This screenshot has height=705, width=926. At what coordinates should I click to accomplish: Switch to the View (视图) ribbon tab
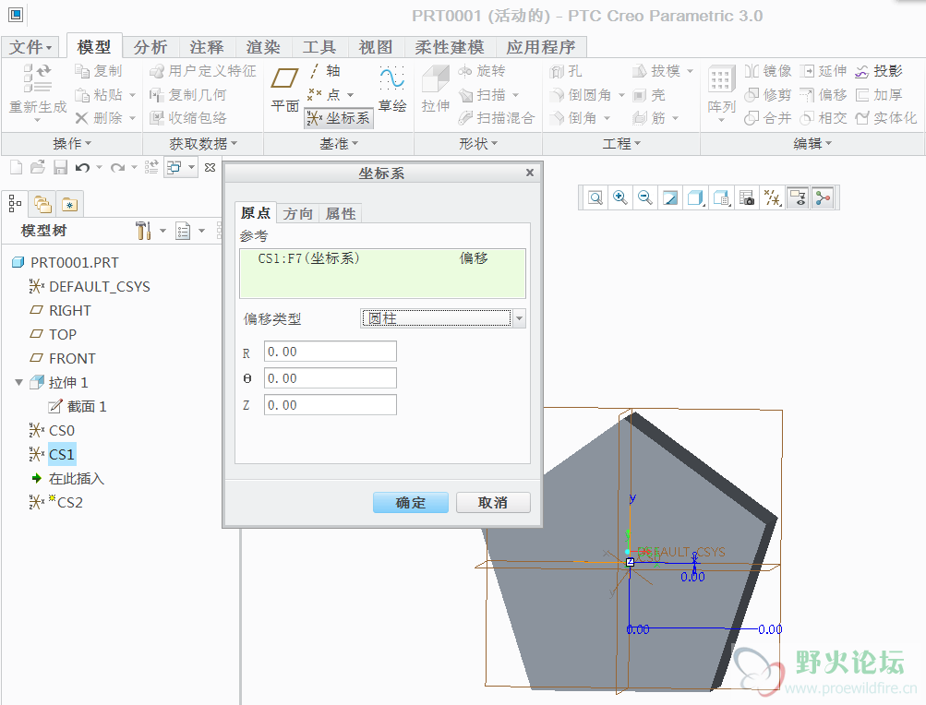(376, 47)
